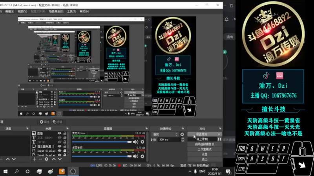This screenshot has height=176, width=314.
Task: Select the 图像 source row
Action: (x=49, y=133)
